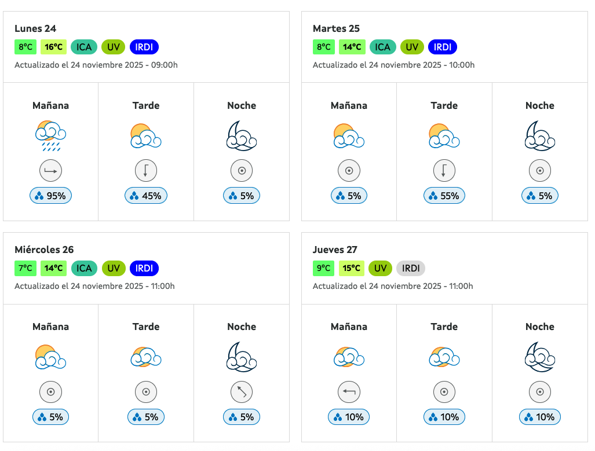Click the grey IRDI badge on Jueves 27
Viewport: 595px width, 451px height.
[411, 268]
